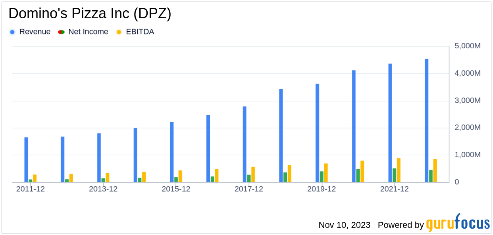
Task: Expand the 2015-12 axis label
Action: click(177, 189)
